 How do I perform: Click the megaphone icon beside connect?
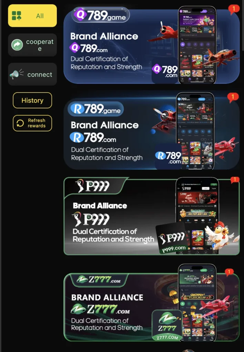click(16, 74)
